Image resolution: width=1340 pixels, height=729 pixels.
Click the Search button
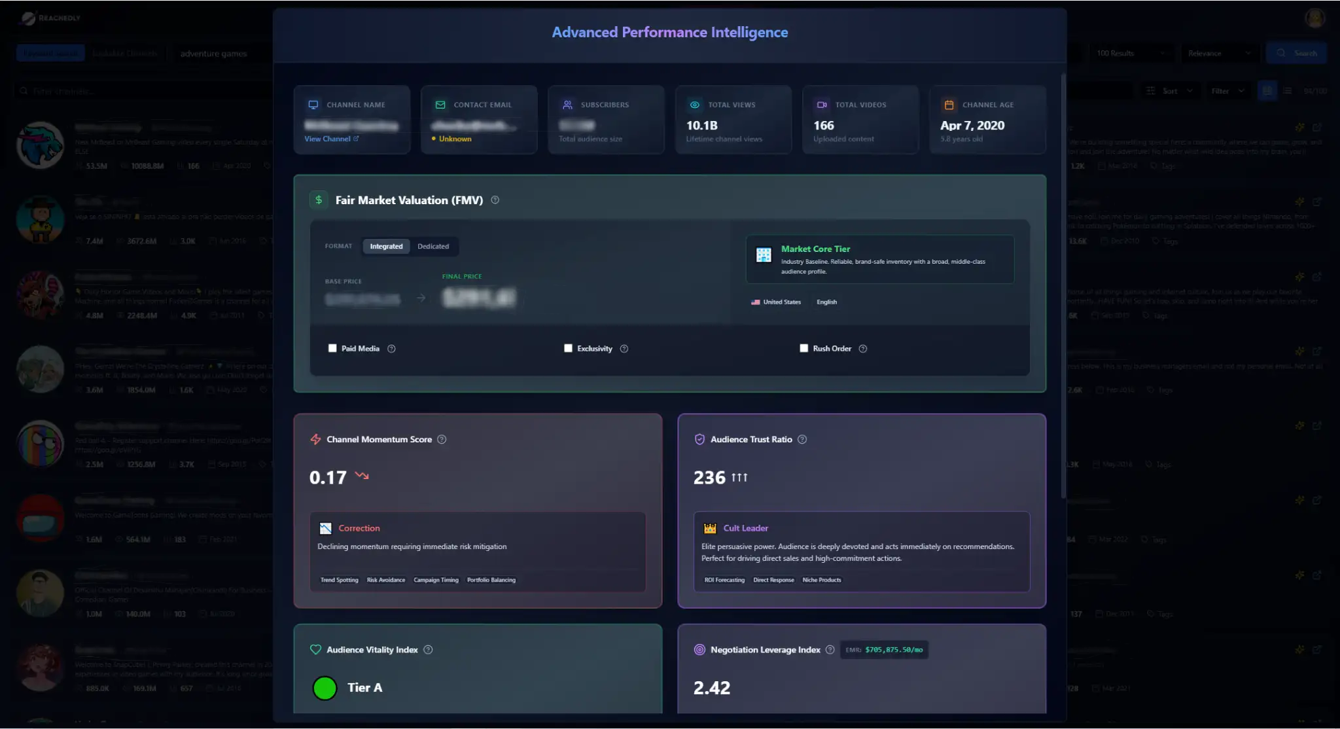pyautogui.click(x=1296, y=54)
